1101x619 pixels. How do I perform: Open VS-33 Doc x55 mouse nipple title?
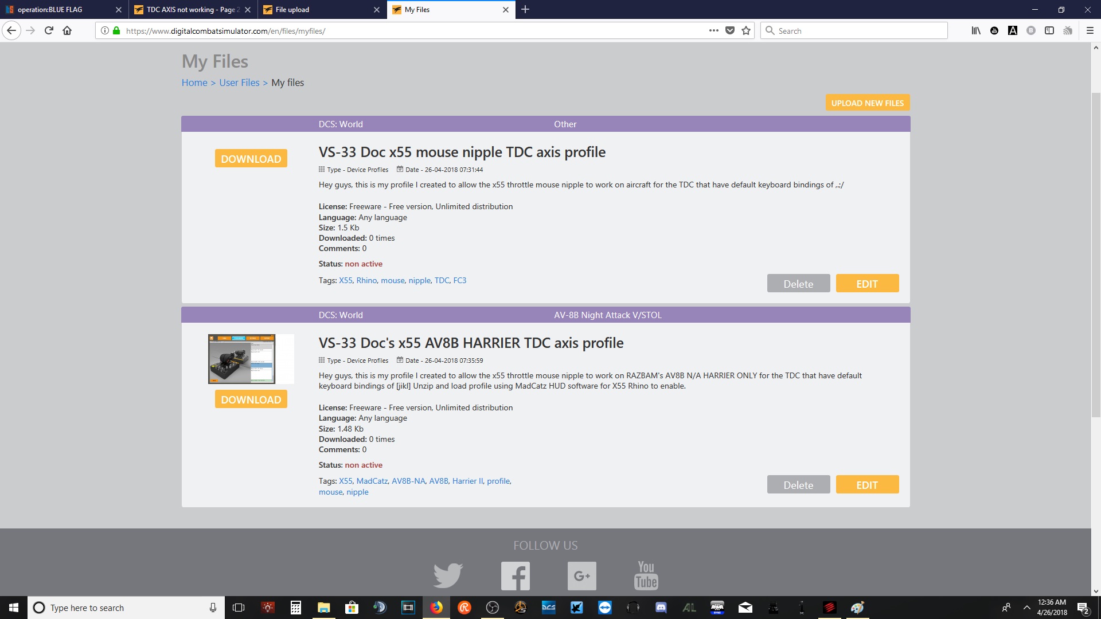[462, 152]
